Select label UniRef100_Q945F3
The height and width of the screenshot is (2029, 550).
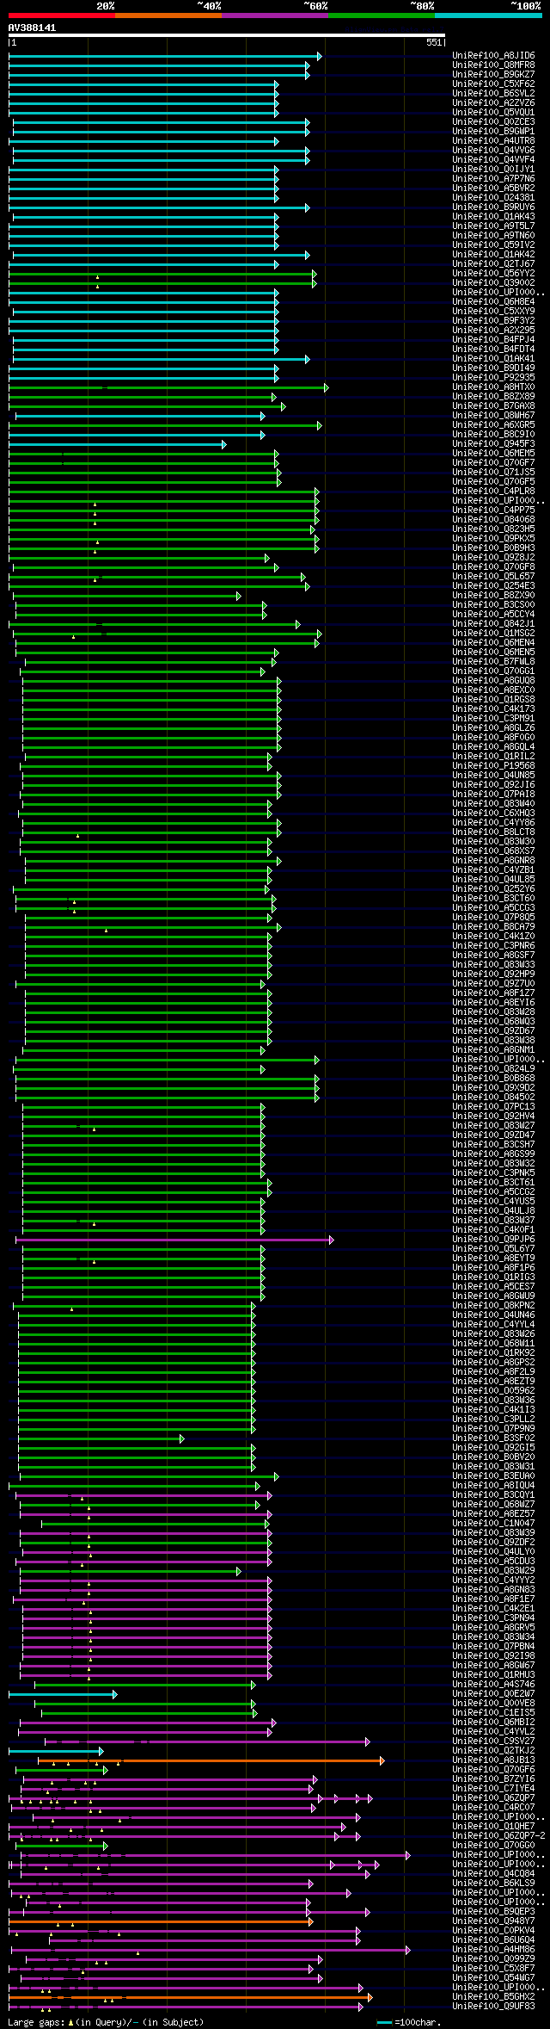tap(493, 444)
